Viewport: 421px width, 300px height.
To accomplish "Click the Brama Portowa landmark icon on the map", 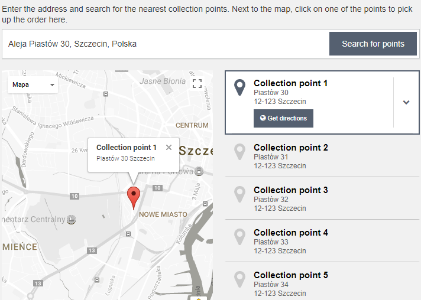I will tap(199, 171).
